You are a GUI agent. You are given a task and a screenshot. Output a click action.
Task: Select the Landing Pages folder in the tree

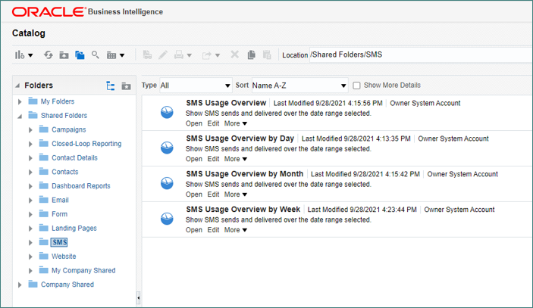tap(74, 229)
